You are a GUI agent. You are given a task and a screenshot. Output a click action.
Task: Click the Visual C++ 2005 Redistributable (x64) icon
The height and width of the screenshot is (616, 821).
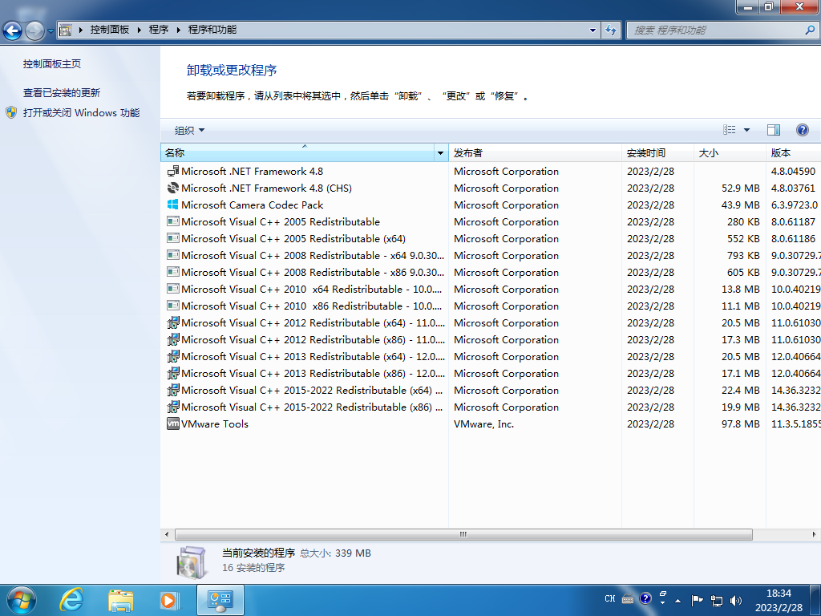173,238
